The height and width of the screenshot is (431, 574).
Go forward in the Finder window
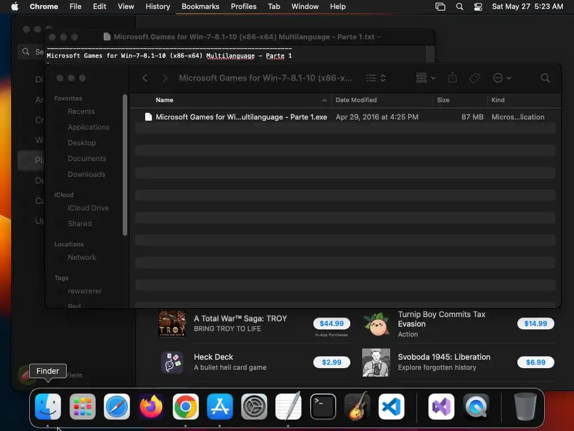pos(165,78)
